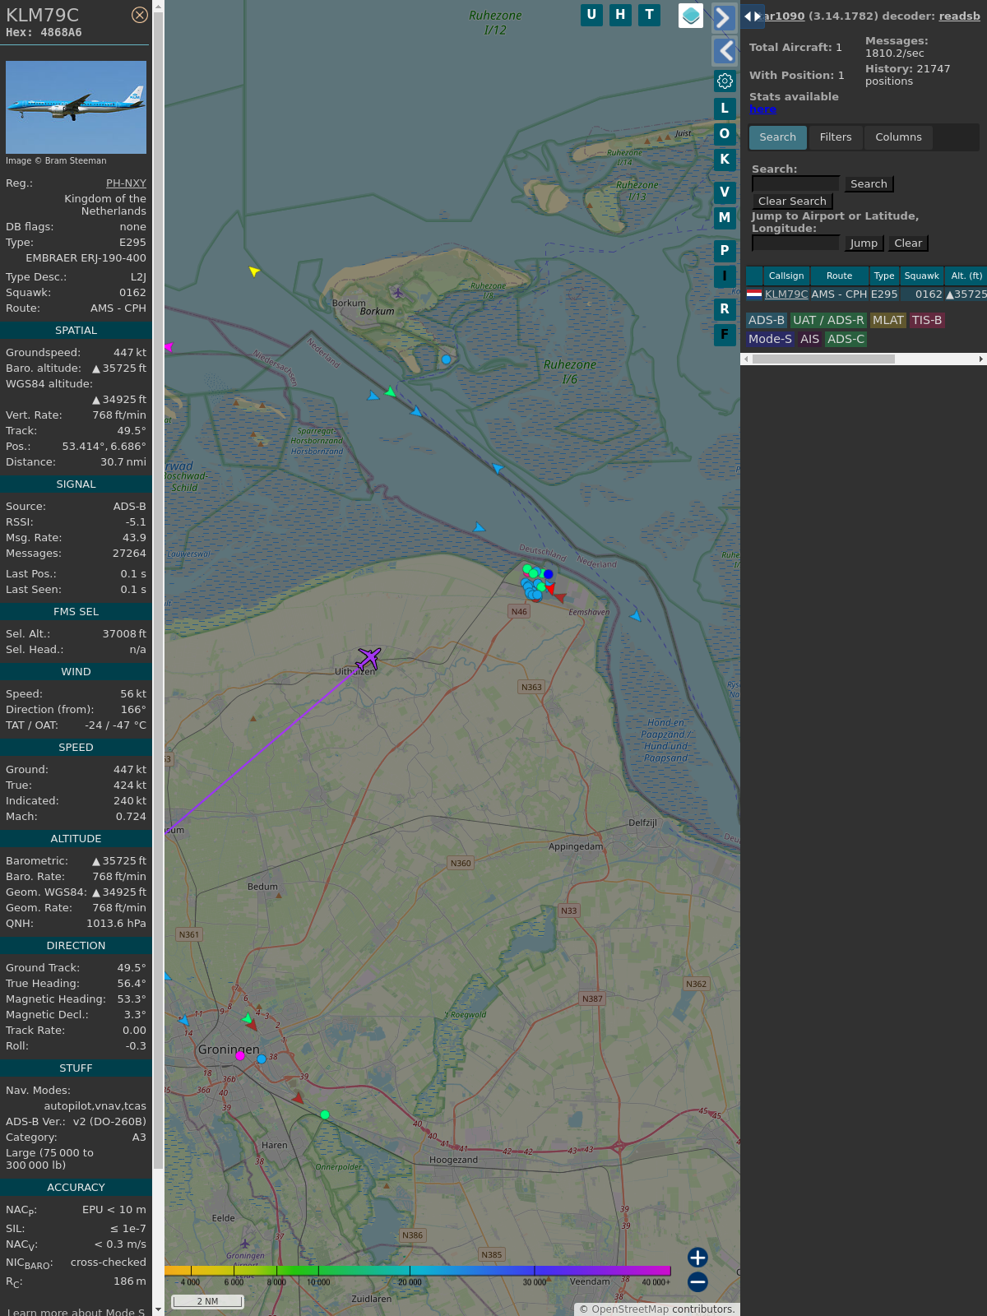This screenshot has height=1316, width=987.
Task: Click the left chevron collapse sidebar button
Action: [x=724, y=51]
